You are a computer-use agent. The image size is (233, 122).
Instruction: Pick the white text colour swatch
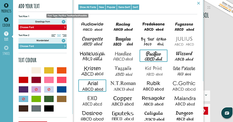click(x=24, y=70)
